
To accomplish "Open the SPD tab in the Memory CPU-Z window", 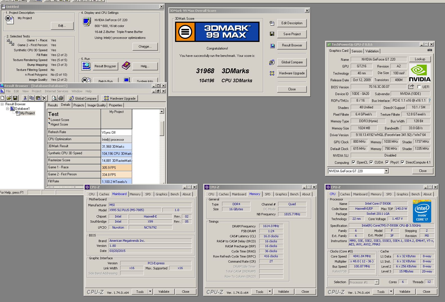I will 267,194.
